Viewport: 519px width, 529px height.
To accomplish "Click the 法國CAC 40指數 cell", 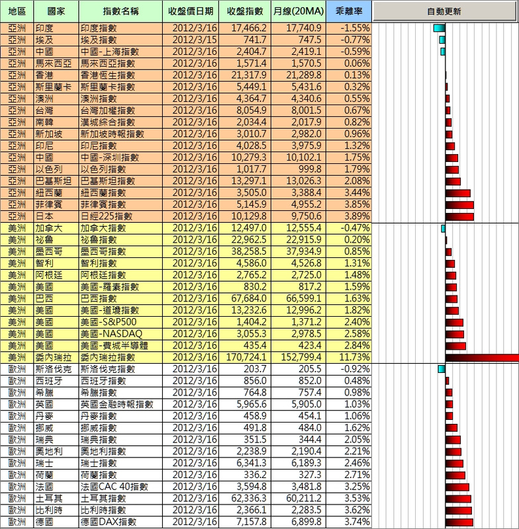I will point(120,487).
